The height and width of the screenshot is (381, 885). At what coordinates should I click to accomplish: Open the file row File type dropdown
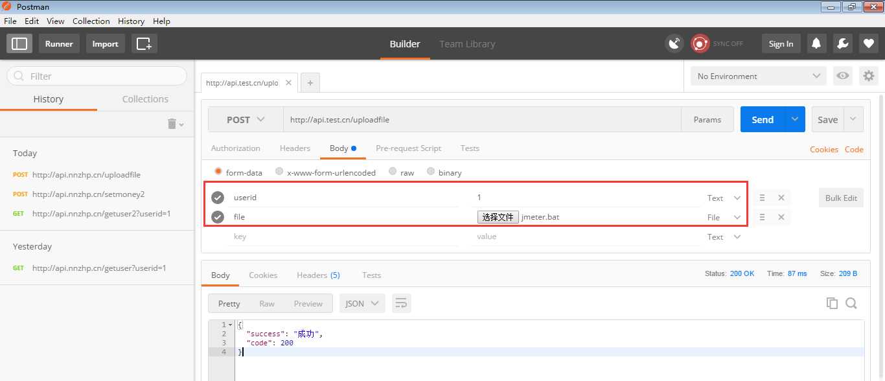pos(724,217)
